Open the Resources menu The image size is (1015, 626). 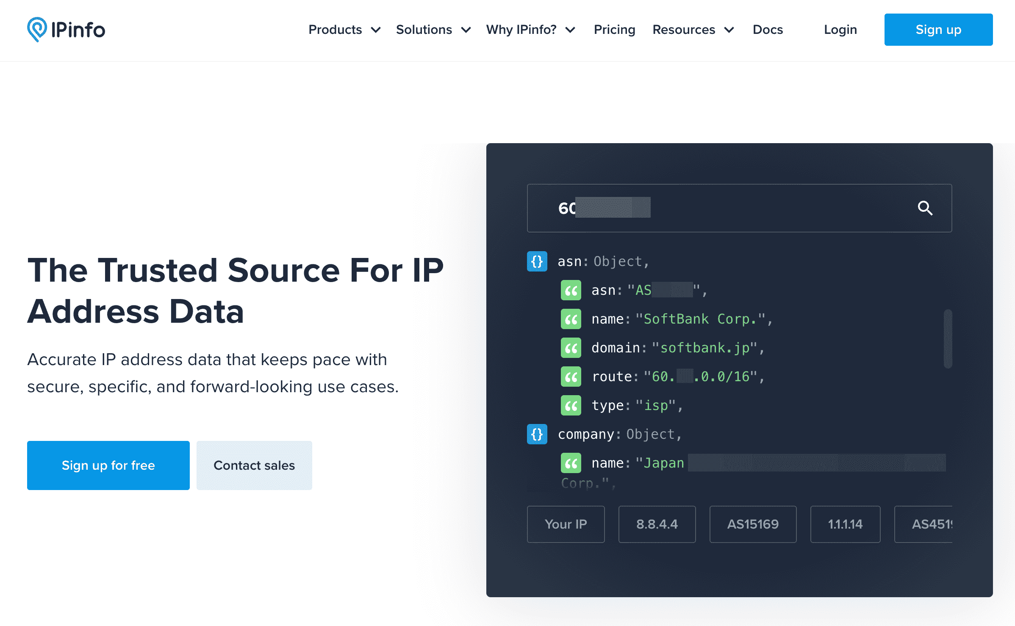692,30
